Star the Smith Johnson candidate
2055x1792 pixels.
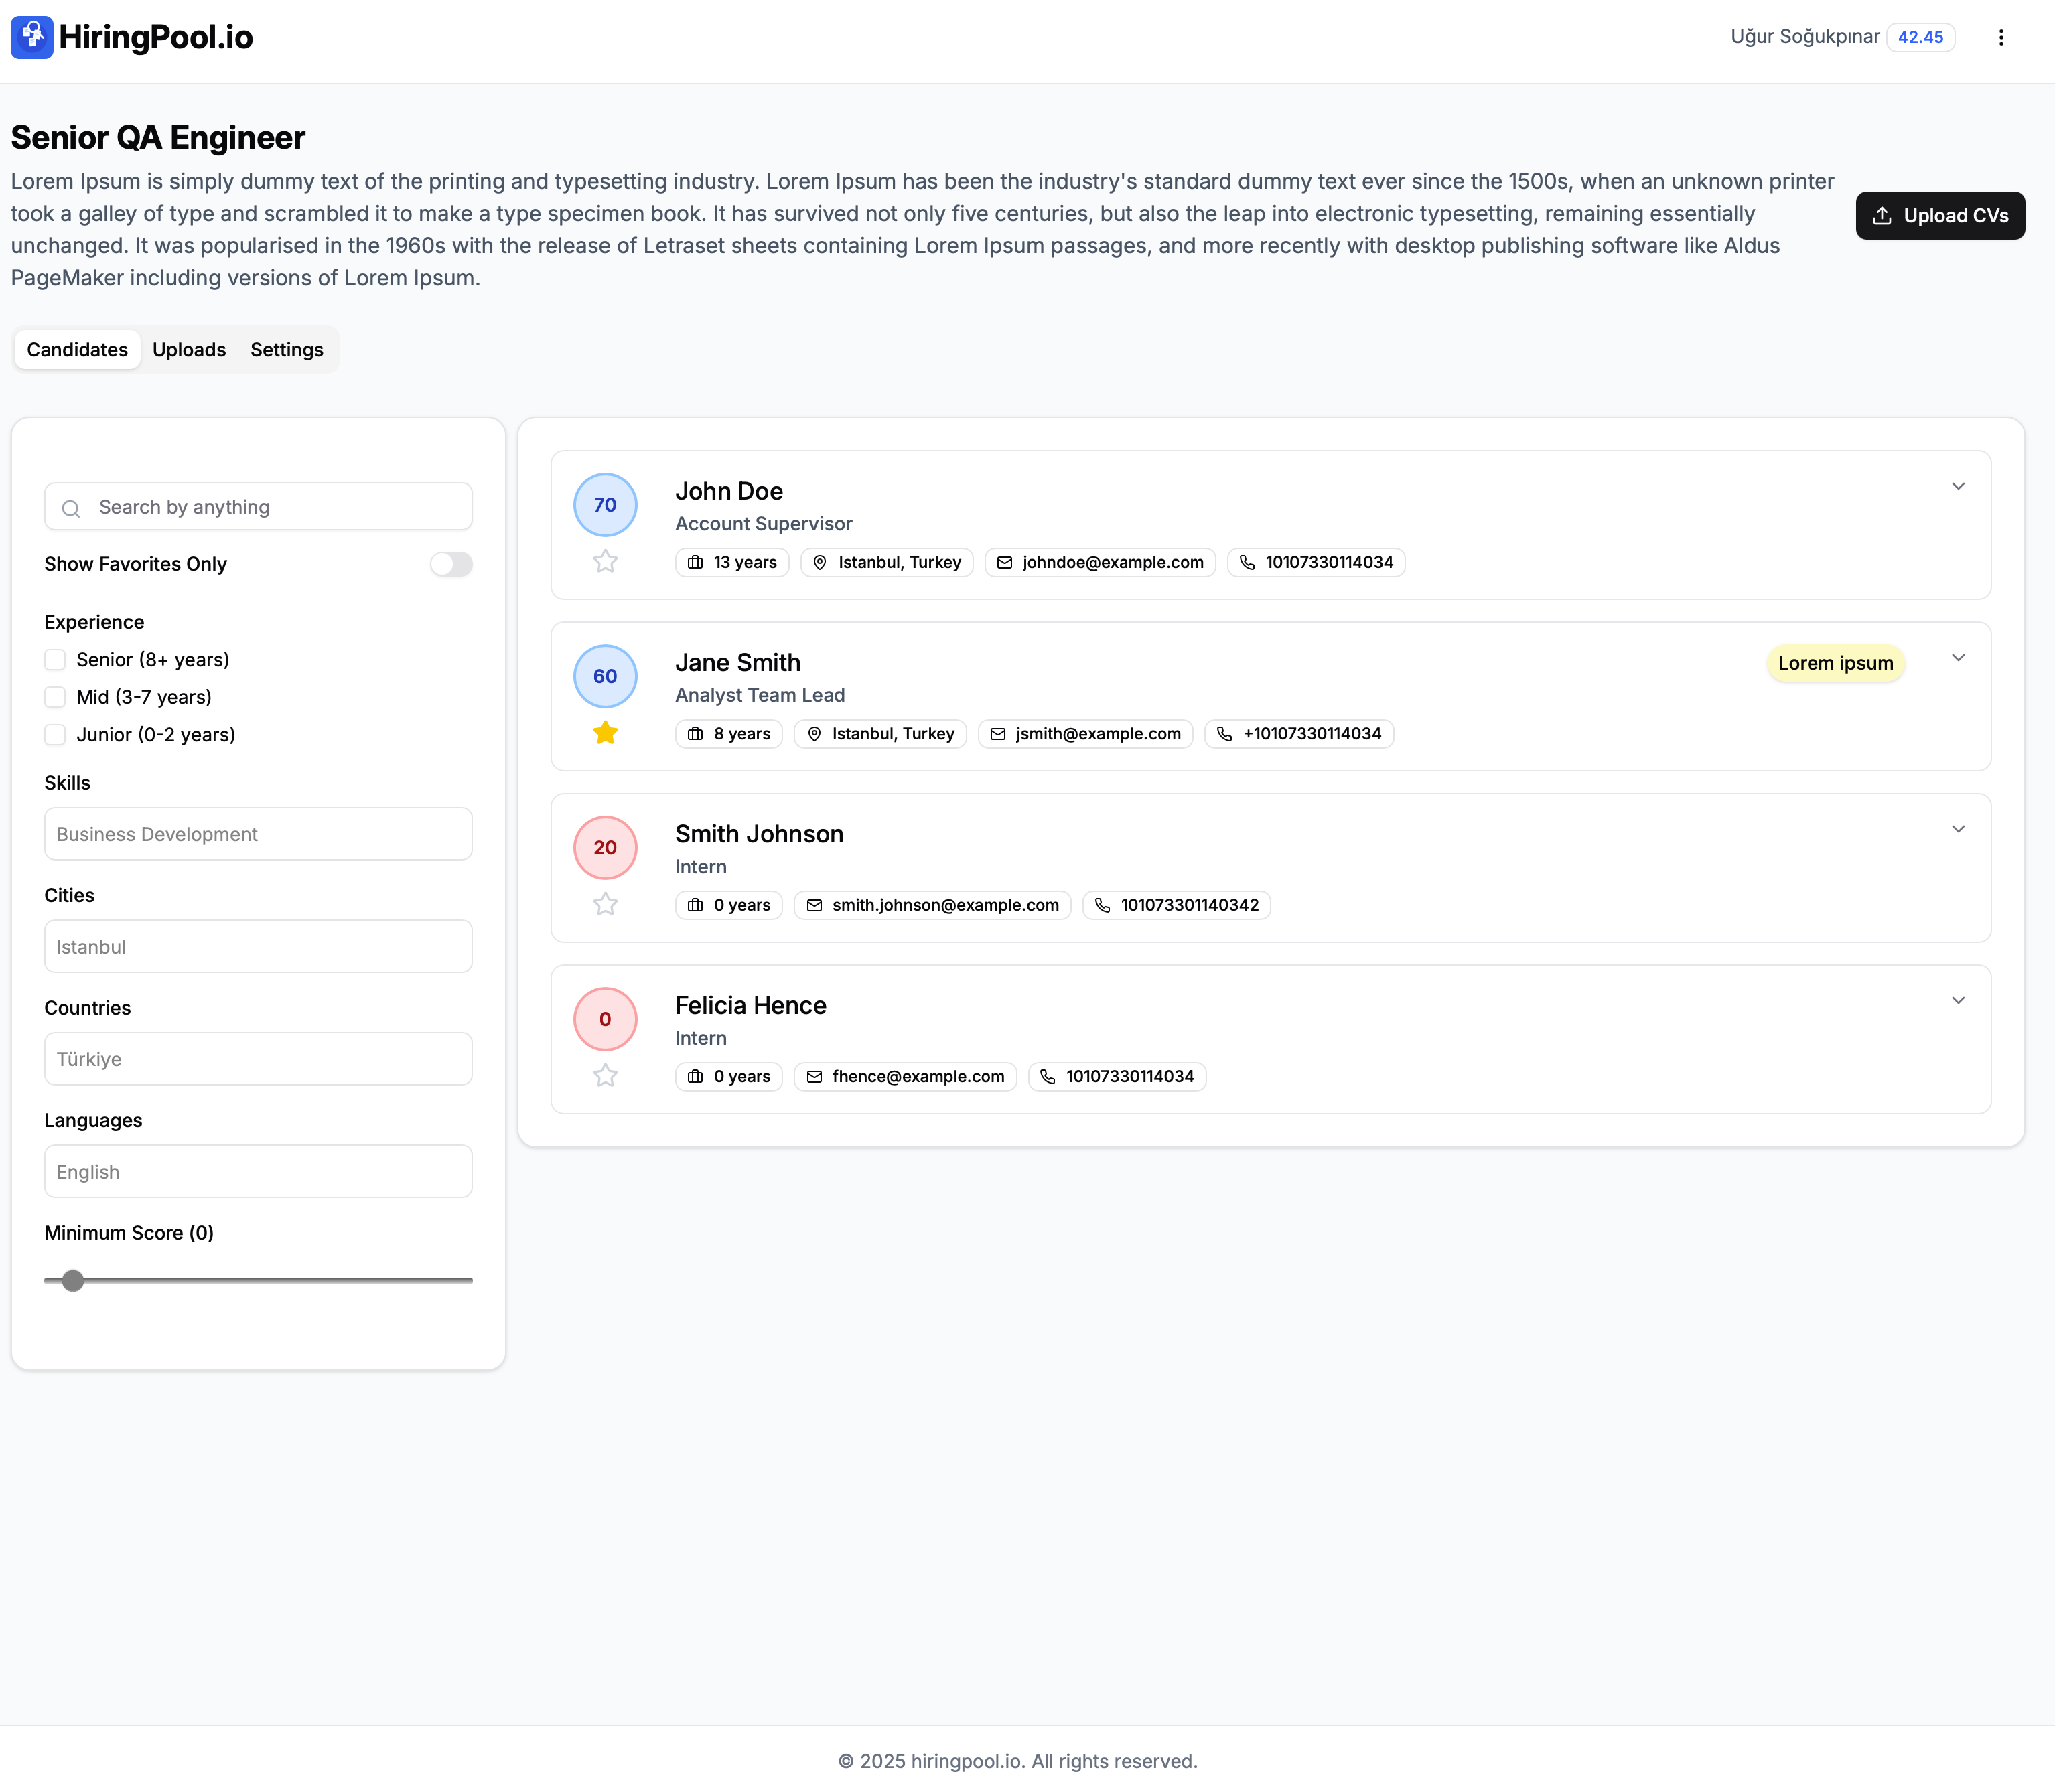pyautogui.click(x=605, y=904)
